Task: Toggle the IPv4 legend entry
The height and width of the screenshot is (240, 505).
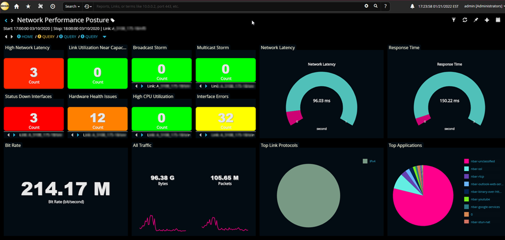Action: click(369, 161)
